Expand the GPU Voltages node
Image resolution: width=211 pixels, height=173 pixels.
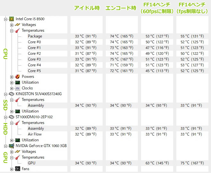(12, 152)
